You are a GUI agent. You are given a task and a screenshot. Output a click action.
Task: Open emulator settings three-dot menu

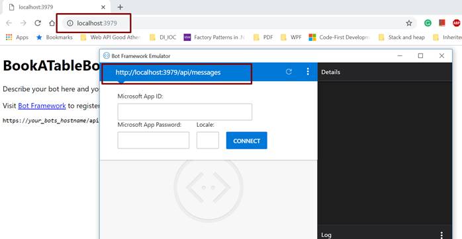click(x=308, y=71)
